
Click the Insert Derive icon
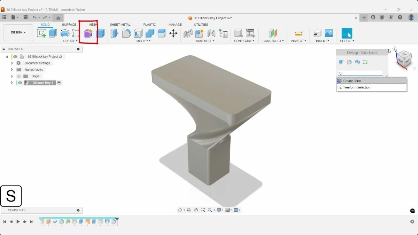(x=317, y=33)
